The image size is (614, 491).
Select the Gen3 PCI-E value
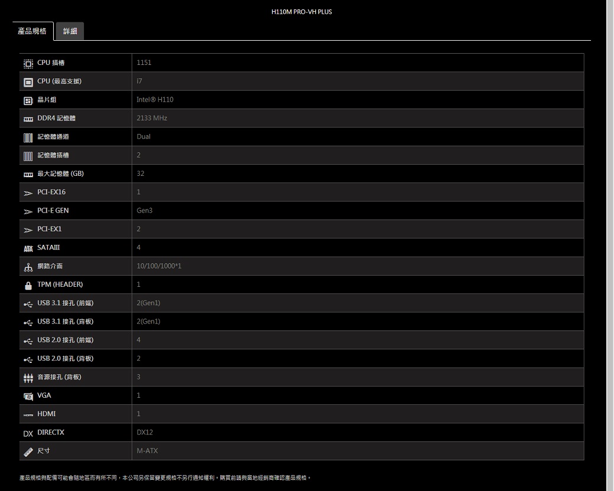pos(145,210)
